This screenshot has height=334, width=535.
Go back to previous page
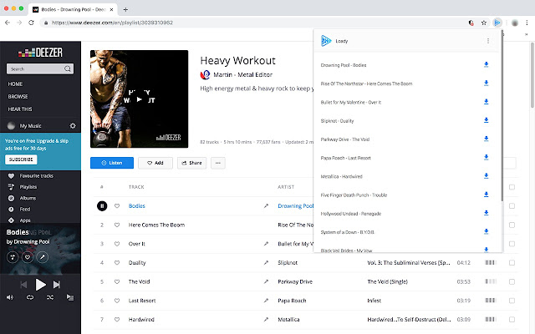(x=8, y=23)
